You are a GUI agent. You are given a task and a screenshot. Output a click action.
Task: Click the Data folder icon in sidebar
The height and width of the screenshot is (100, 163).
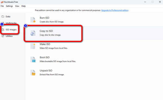pyautogui.click(x=3, y=17)
